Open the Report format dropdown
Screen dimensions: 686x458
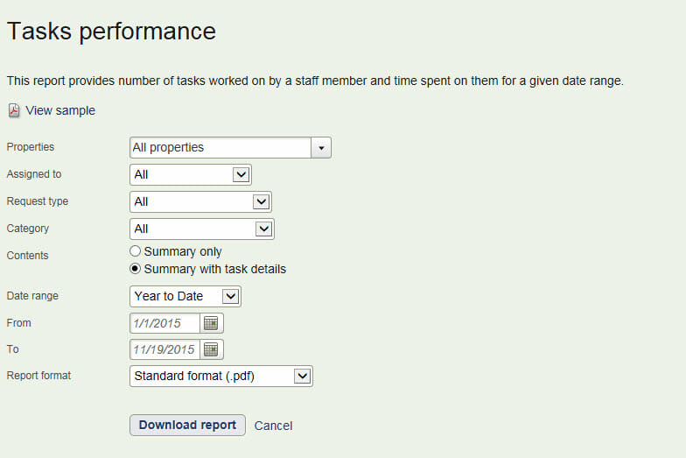(x=220, y=377)
